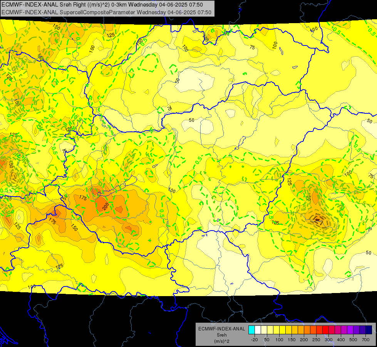Screen dimensions: 377x347
Task: Click the SupercellCompositeParameter title line
Action: pyautogui.click(x=106, y=12)
